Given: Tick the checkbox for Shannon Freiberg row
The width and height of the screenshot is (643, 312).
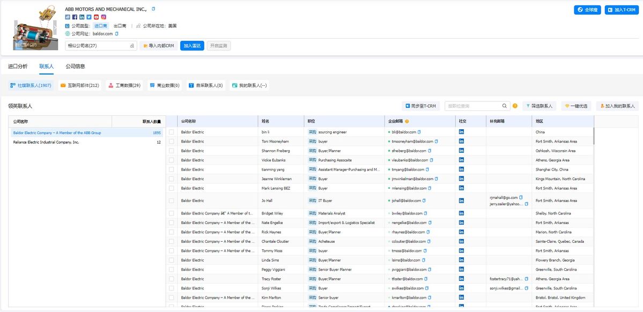Looking at the screenshot, I should (172, 151).
